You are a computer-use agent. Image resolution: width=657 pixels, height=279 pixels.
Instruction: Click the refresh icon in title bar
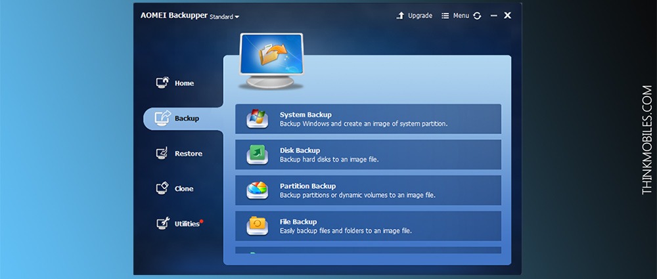(477, 16)
